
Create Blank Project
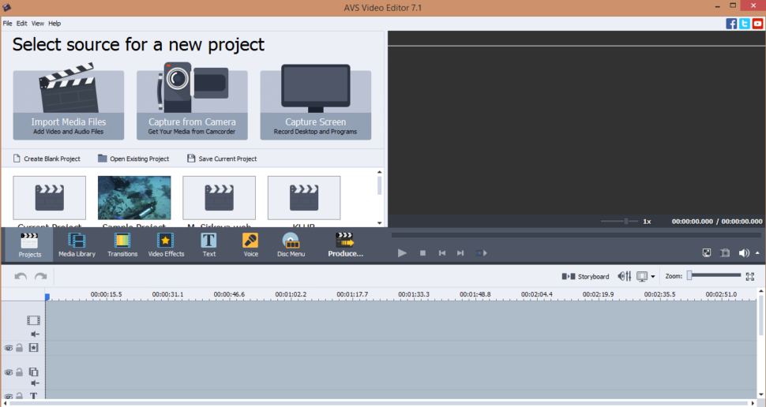coord(47,159)
